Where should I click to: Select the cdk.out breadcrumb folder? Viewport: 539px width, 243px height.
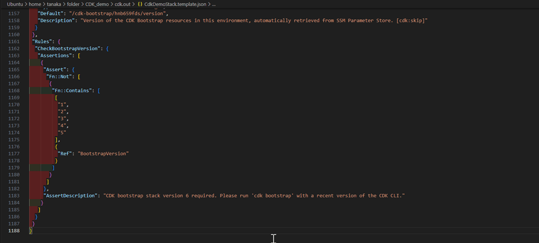122,4
